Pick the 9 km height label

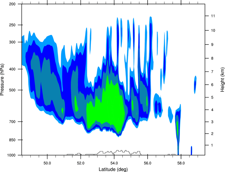coord(212,45)
